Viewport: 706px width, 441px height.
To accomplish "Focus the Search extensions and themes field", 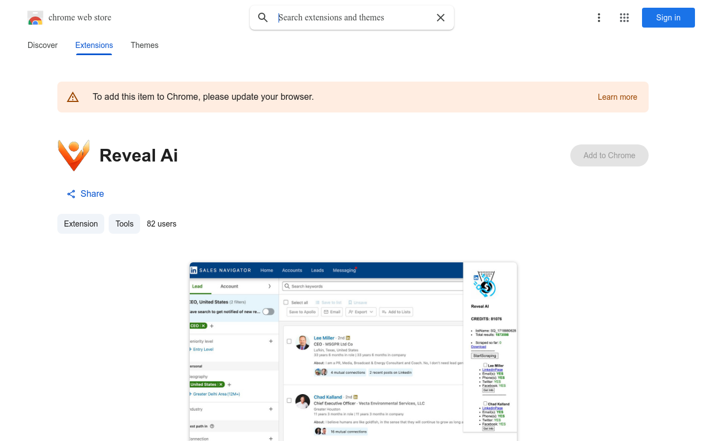I will pos(353,18).
